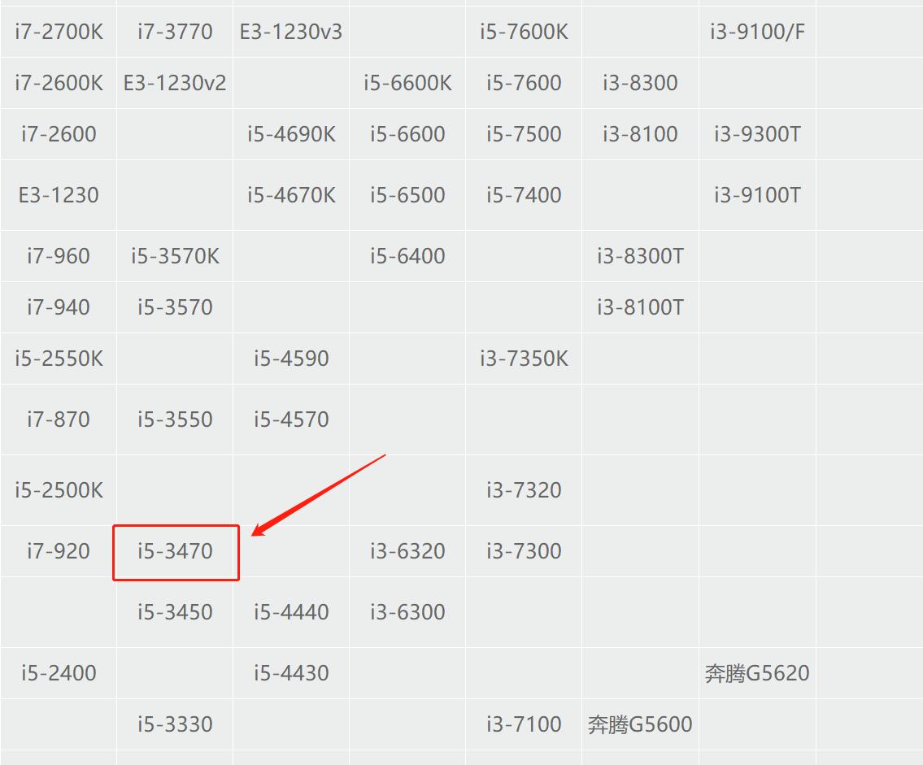Click the i5-4430 entry
Viewport: 923px width, 765px height.
click(291, 674)
